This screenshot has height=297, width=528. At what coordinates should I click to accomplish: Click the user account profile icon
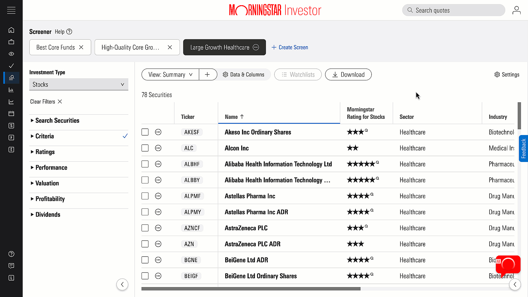[516, 10]
